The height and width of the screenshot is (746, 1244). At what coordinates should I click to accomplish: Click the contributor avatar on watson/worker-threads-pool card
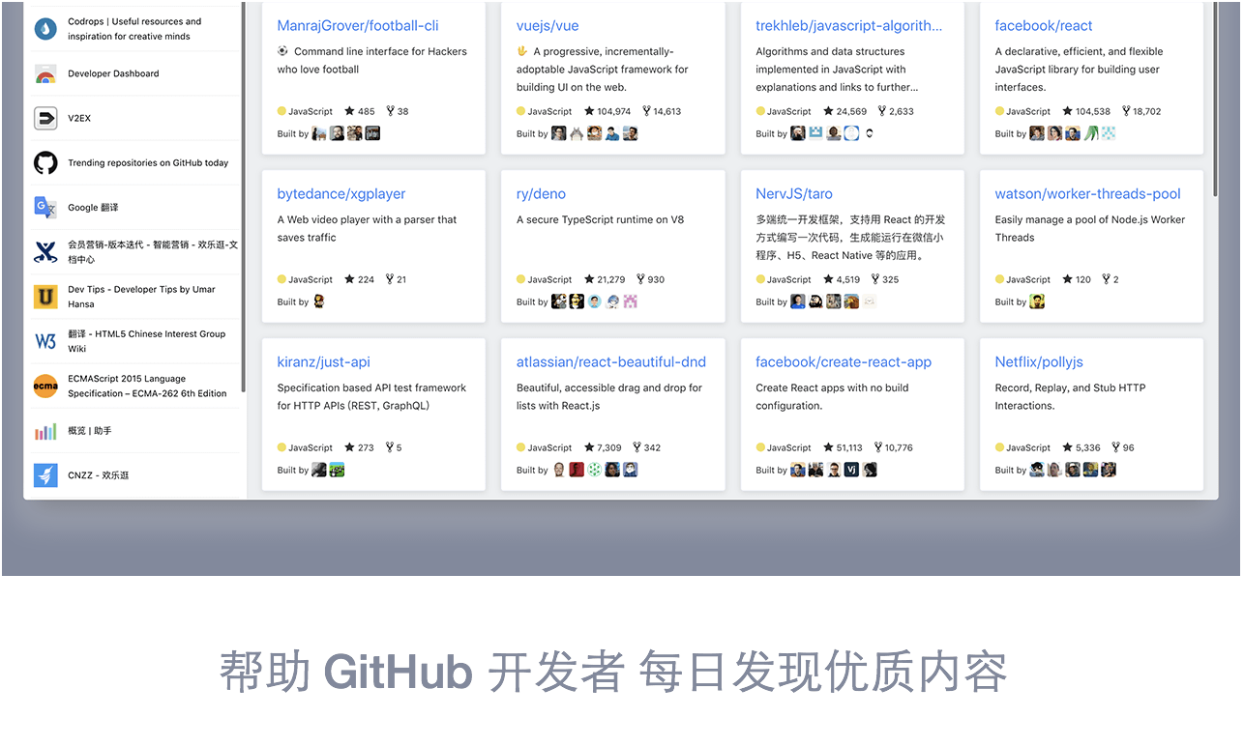tap(1037, 301)
